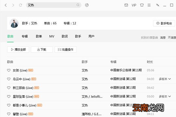
Task: Go back with the left arrow
Action: 6,5
